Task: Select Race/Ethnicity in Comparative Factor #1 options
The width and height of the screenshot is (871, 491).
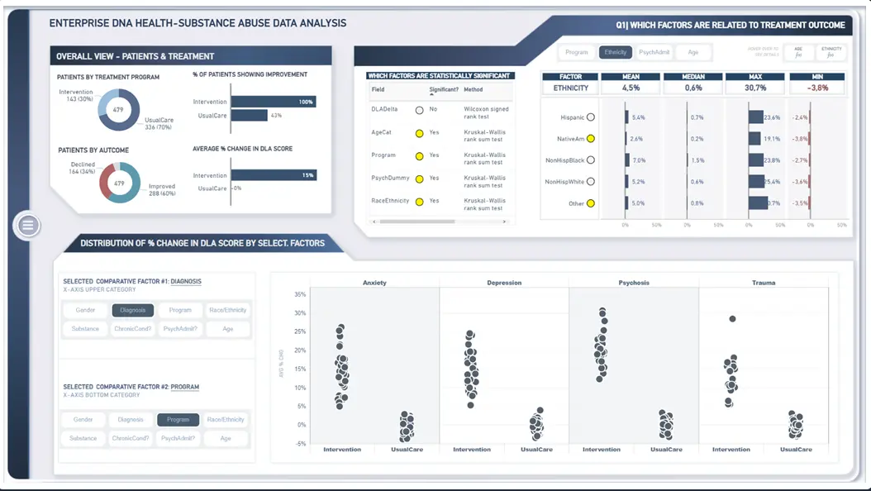Action: [x=227, y=310]
